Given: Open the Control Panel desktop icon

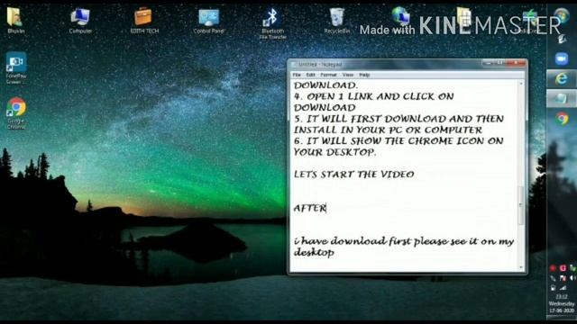Looking at the screenshot, I should (208, 21).
